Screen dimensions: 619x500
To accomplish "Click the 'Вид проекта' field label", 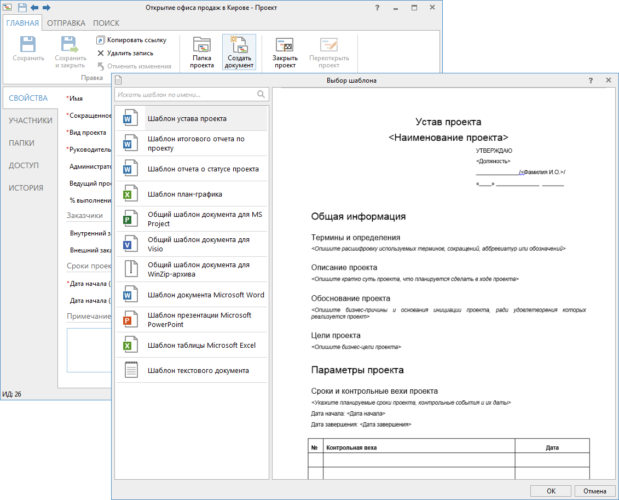I will [x=88, y=133].
